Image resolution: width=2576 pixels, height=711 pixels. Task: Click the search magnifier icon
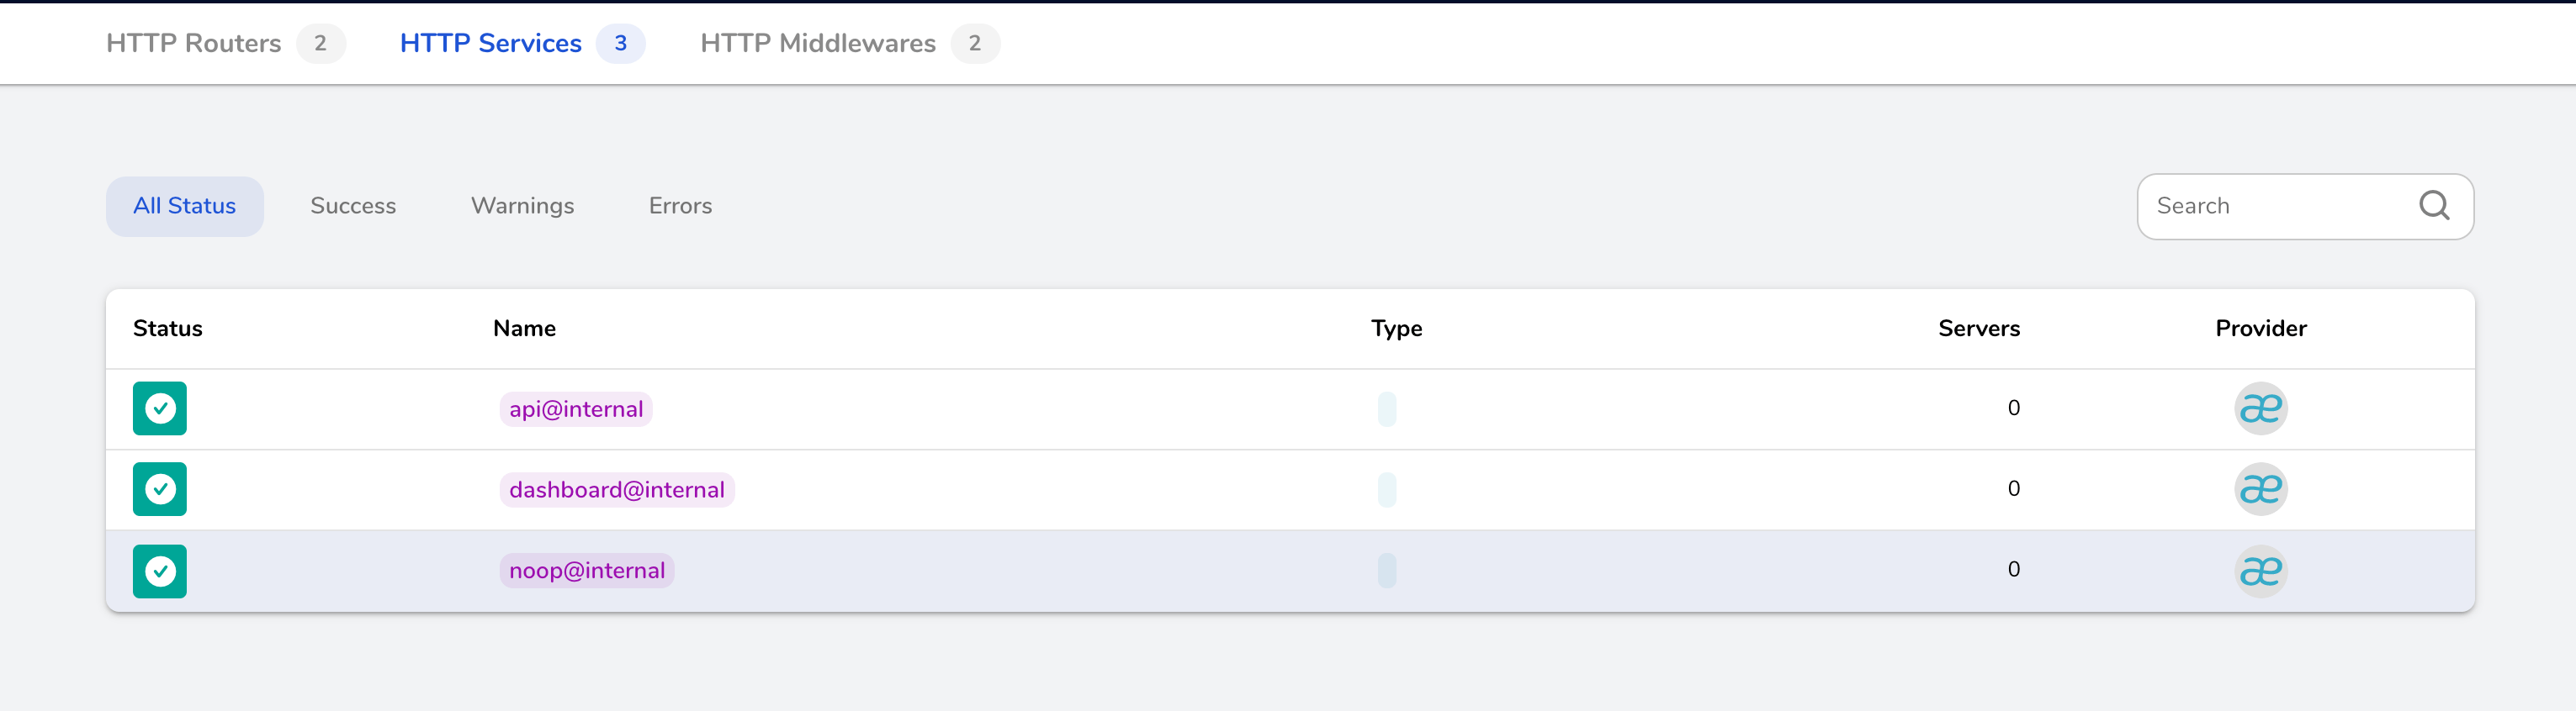(x=2433, y=206)
